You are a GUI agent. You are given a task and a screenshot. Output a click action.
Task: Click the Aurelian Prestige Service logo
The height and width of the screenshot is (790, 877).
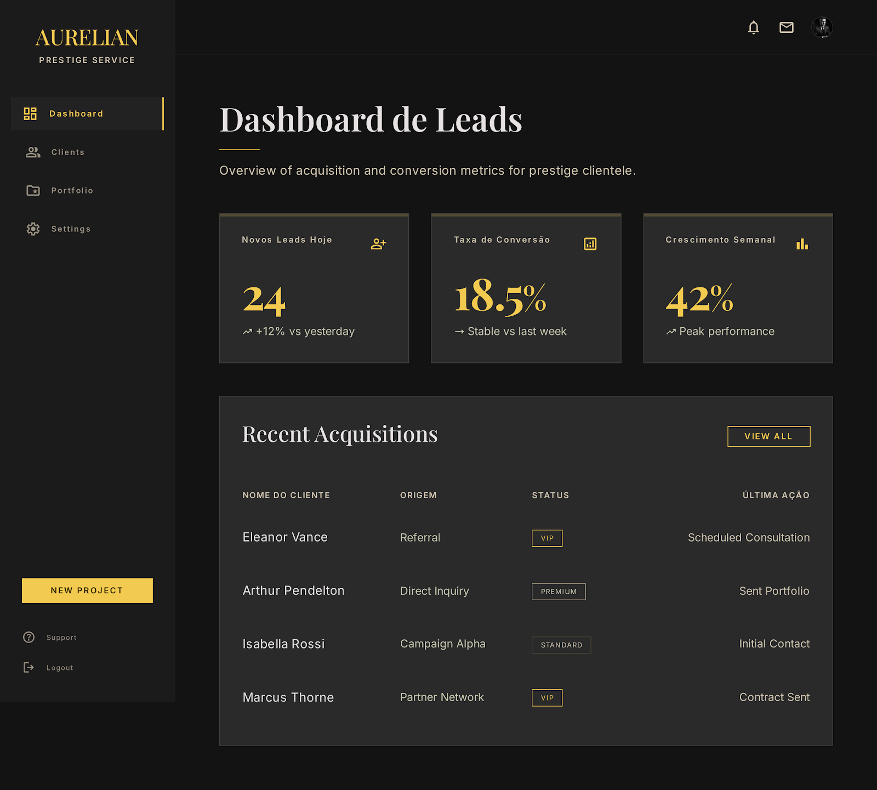point(87,46)
